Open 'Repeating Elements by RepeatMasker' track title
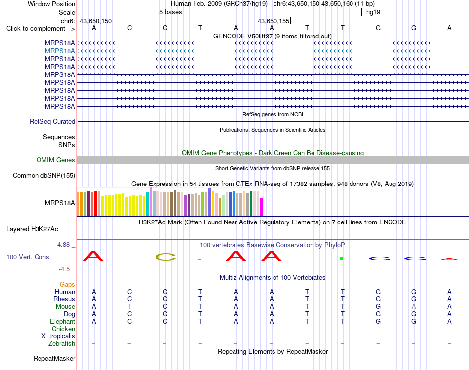 click(273, 351)
